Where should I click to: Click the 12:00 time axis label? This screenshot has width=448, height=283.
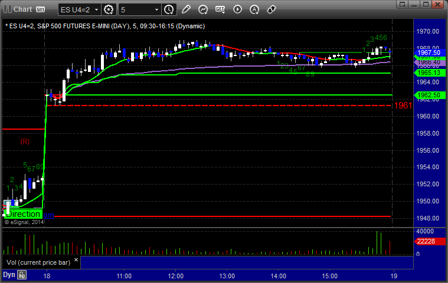pyautogui.click(x=175, y=276)
